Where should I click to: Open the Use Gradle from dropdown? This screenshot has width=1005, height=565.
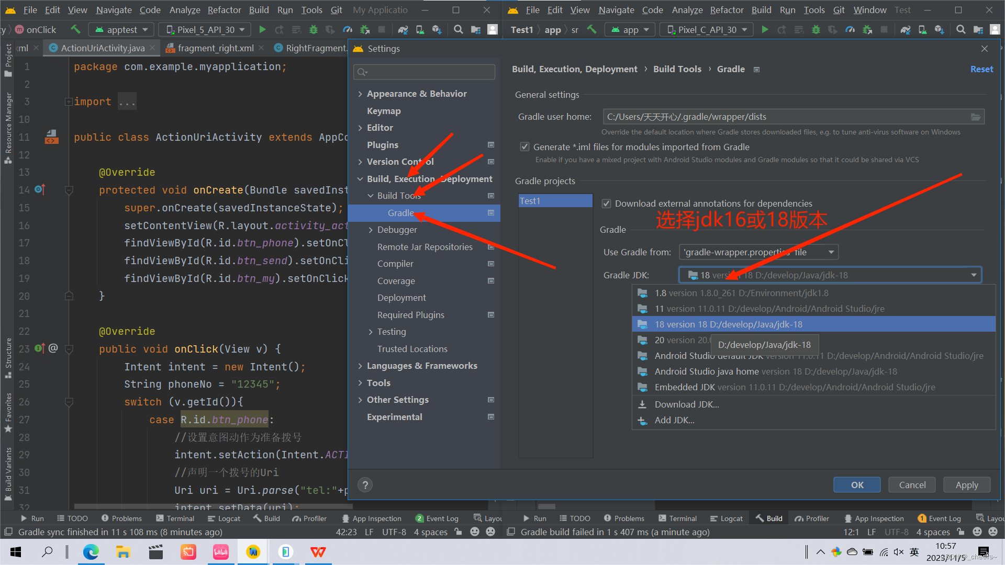click(758, 252)
